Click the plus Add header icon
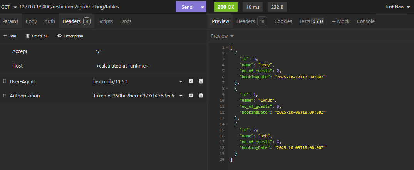 tap(5, 36)
